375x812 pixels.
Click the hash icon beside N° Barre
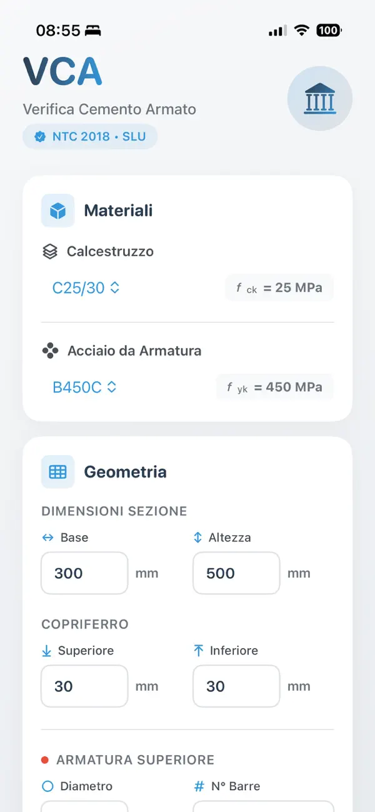(x=200, y=786)
